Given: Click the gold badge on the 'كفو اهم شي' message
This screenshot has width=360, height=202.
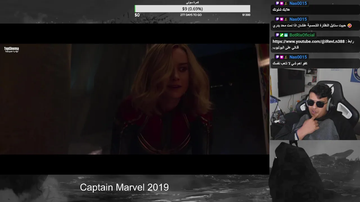Looking at the screenshot, I should [286, 57].
